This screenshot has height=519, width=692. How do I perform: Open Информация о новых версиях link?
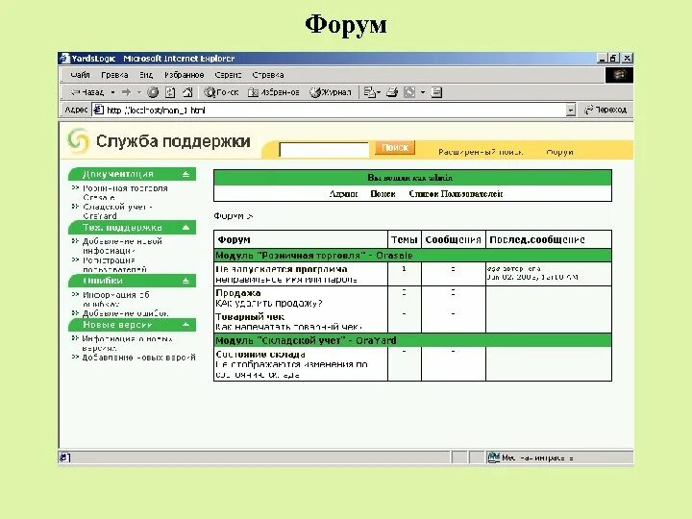pos(128,343)
